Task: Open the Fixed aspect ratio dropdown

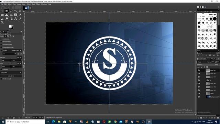Action: (x=12, y=51)
